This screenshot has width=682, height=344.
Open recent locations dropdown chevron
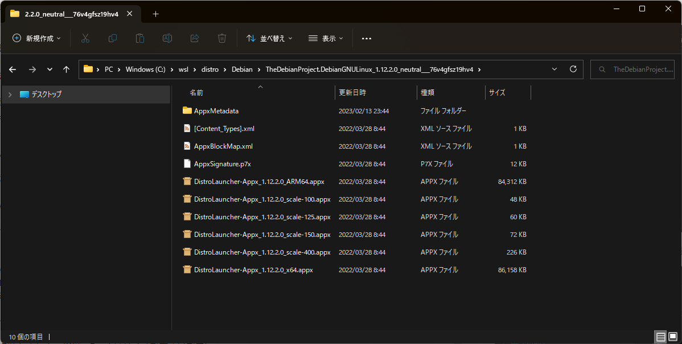(50, 69)
